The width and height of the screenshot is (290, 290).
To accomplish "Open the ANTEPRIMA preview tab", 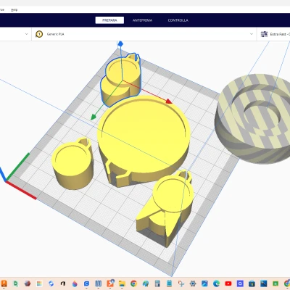I will coord(142,20).
